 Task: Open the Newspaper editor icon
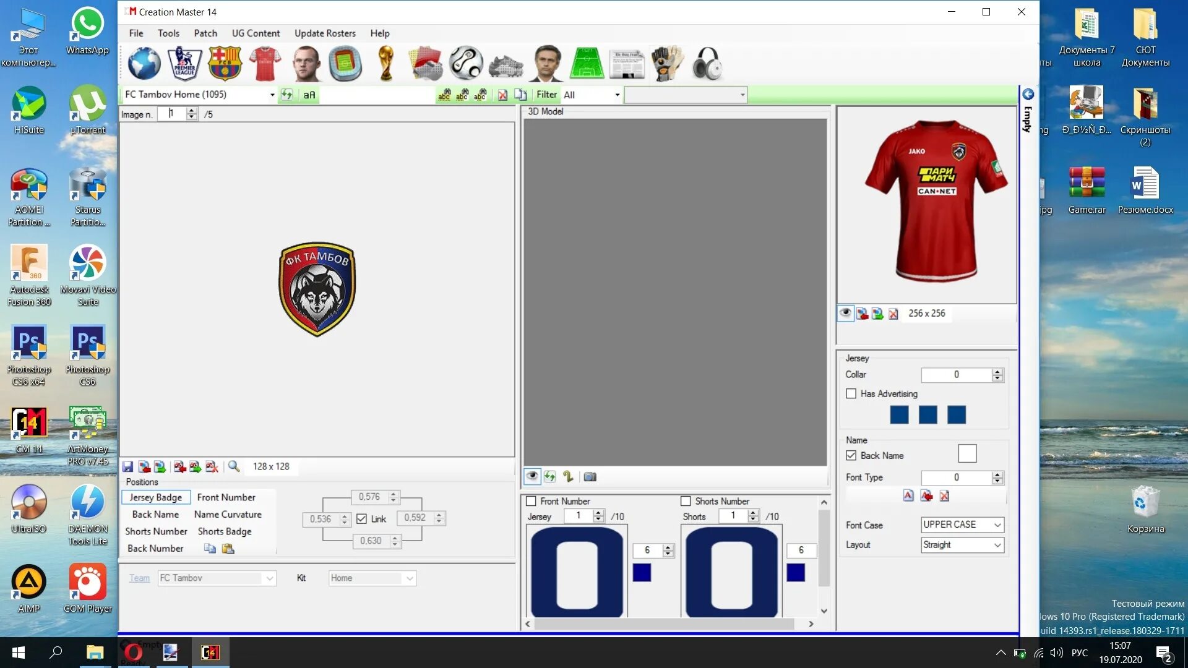pyautogui.click(x=627, y=64)
